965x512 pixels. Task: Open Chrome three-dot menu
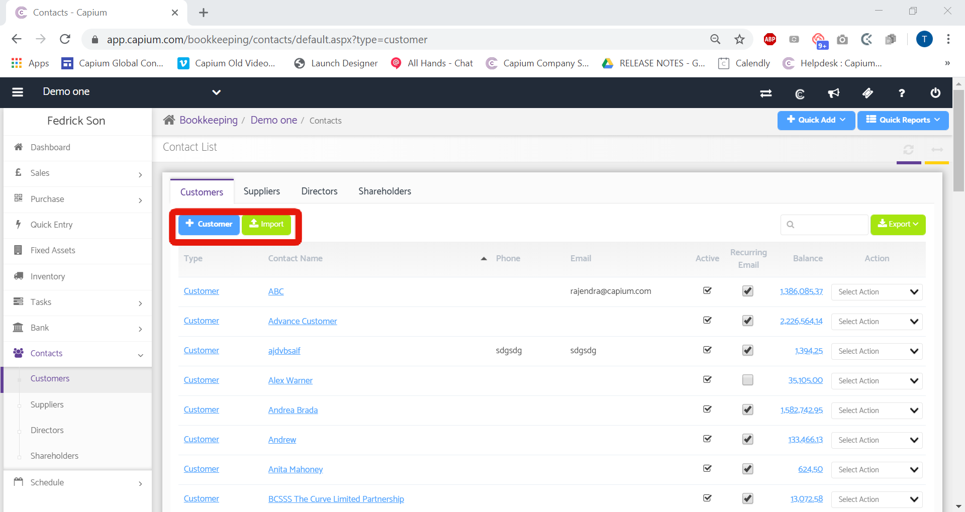click(x=948, y=39)
